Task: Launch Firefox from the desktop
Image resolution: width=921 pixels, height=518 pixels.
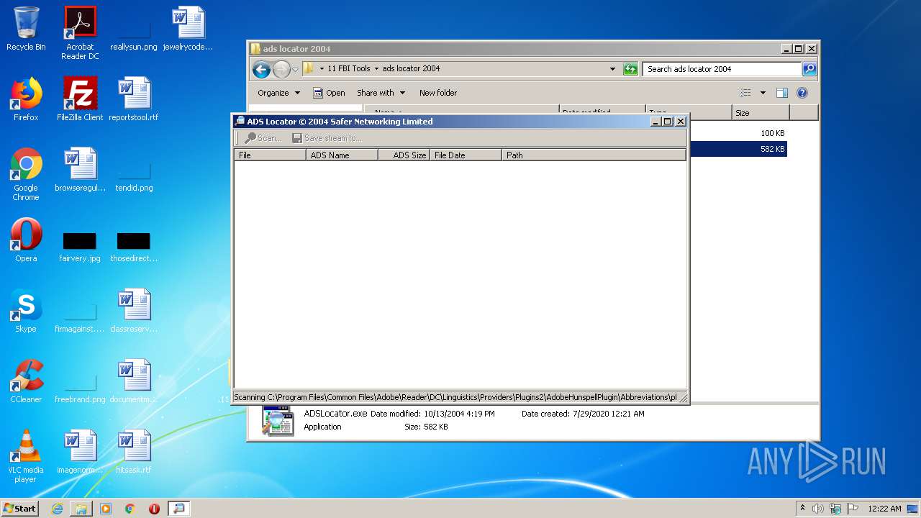Action: tap(26, 99)
